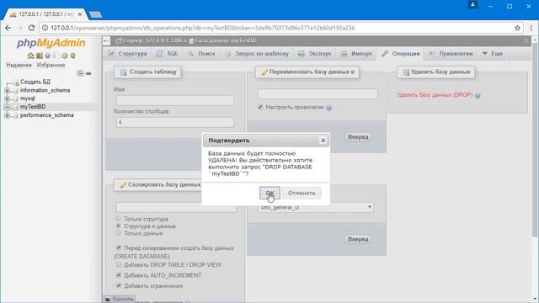Image resolution: width=539 pixels, height=303 pixels.
Task: Toggle Перед копированием создать базу данных checkbox
Action: coord(119,247)
